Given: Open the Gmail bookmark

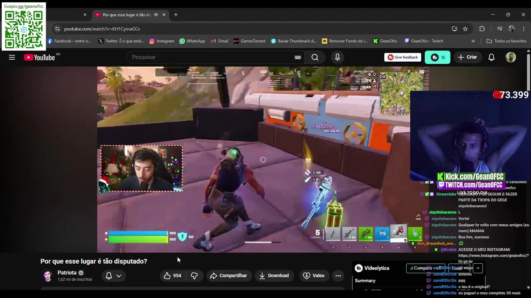Looking at the screenshot, I should [x=219, y=41].
